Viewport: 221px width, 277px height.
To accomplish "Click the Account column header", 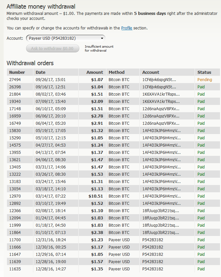I will (x=151, y=72).
